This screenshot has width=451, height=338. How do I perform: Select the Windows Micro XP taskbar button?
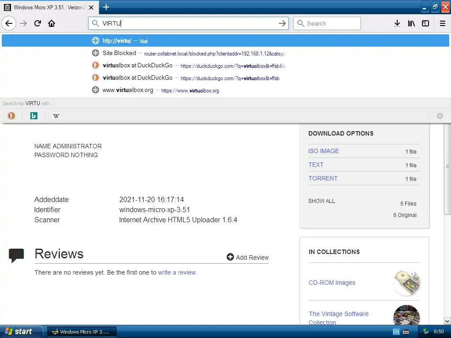(x=81, y=332)
